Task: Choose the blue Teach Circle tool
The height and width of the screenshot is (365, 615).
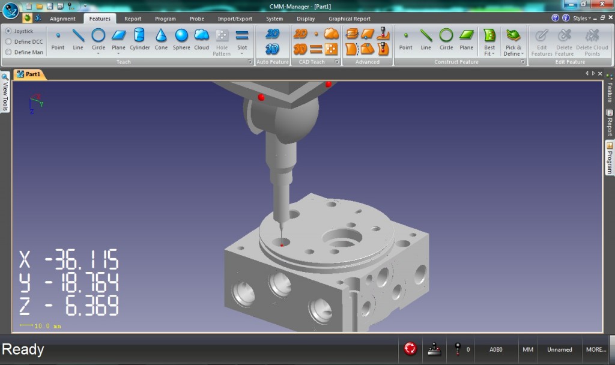Action: pos(98,39)
